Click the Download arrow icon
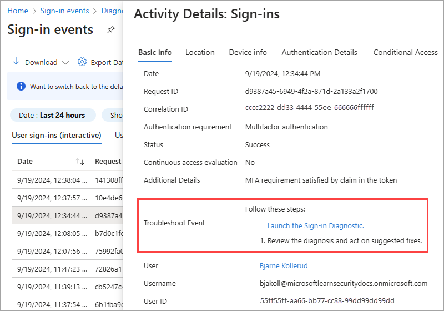444x311 pixels. click(x=16, y=62)
